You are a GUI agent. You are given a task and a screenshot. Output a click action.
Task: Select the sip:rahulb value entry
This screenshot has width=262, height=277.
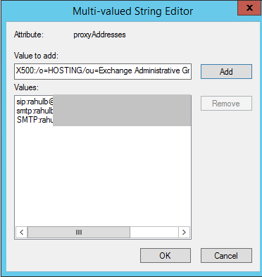coord(35,101)
